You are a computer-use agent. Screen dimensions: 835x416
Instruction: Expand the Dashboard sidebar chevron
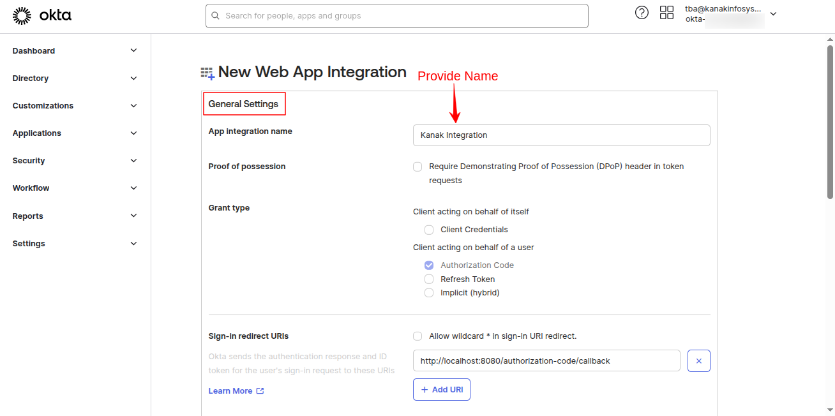pyautogui.click(x=133, y=50)
